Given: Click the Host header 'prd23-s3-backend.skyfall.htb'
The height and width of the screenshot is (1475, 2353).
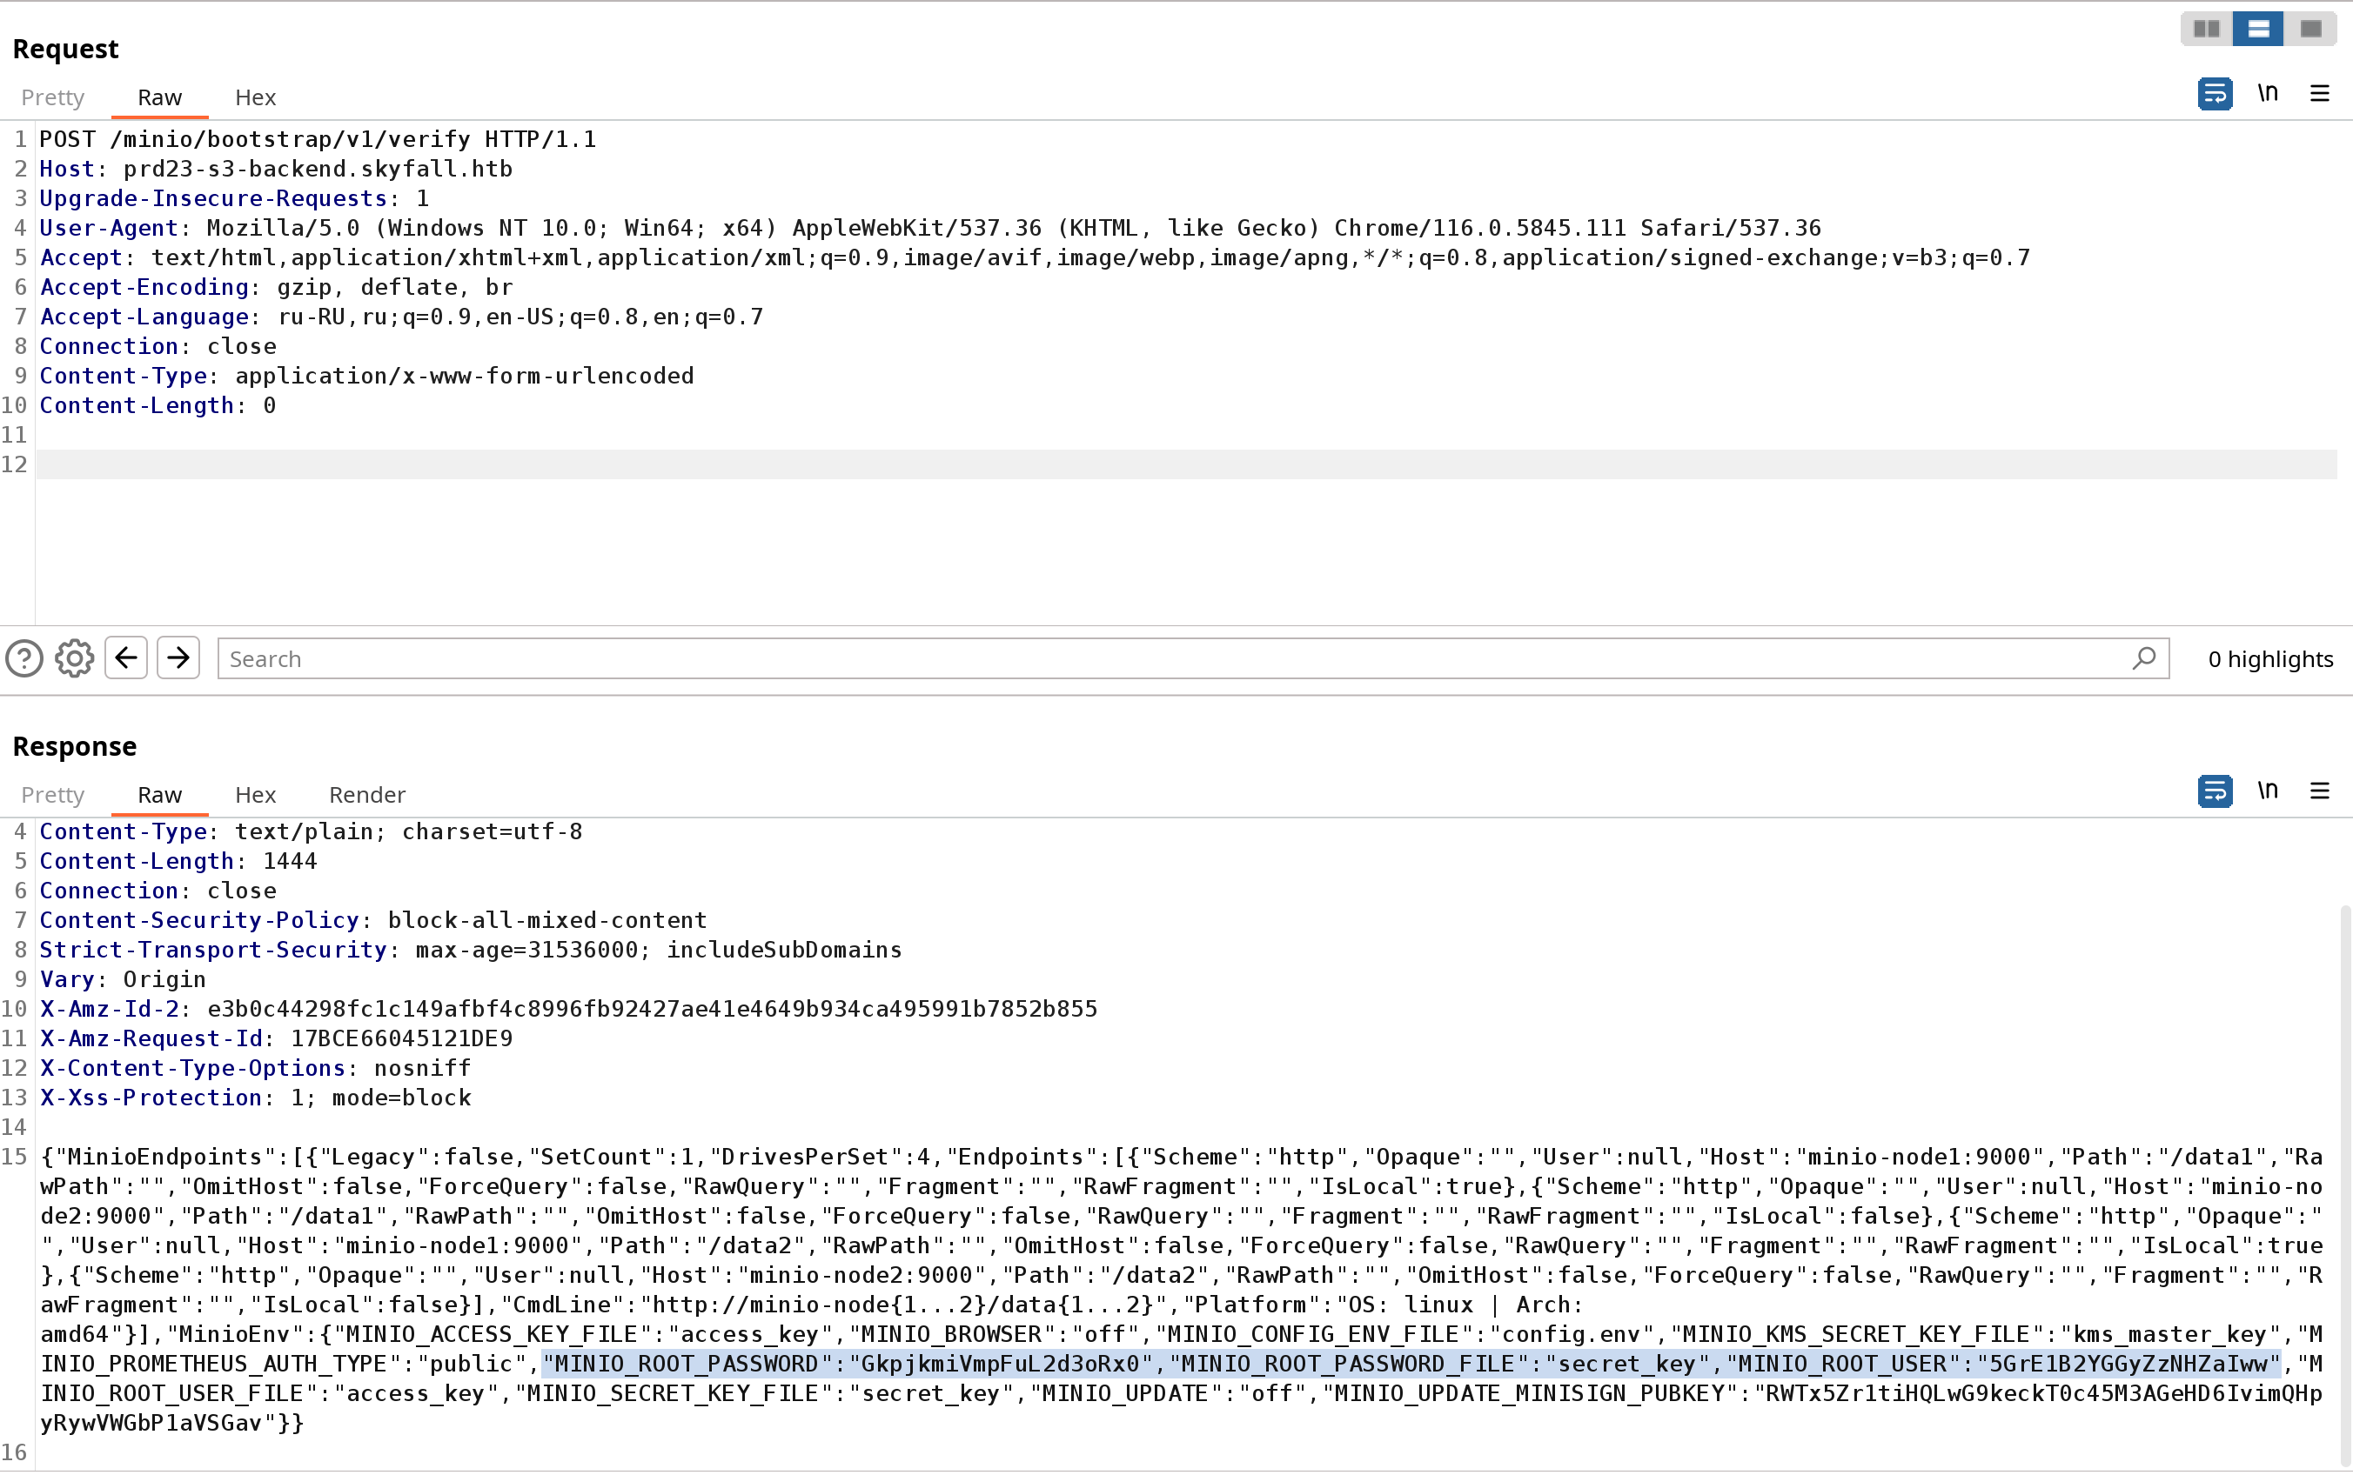Looking at the screenshot, I should 317,170.
